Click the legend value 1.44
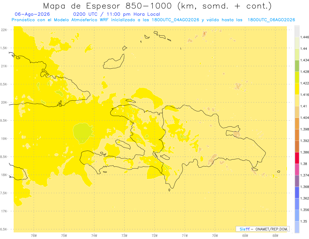The width and height of the screenshot is (309, 239). coord(304,49)
